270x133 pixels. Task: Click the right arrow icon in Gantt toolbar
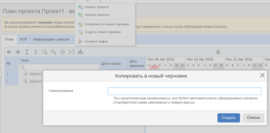coord(18,52)
